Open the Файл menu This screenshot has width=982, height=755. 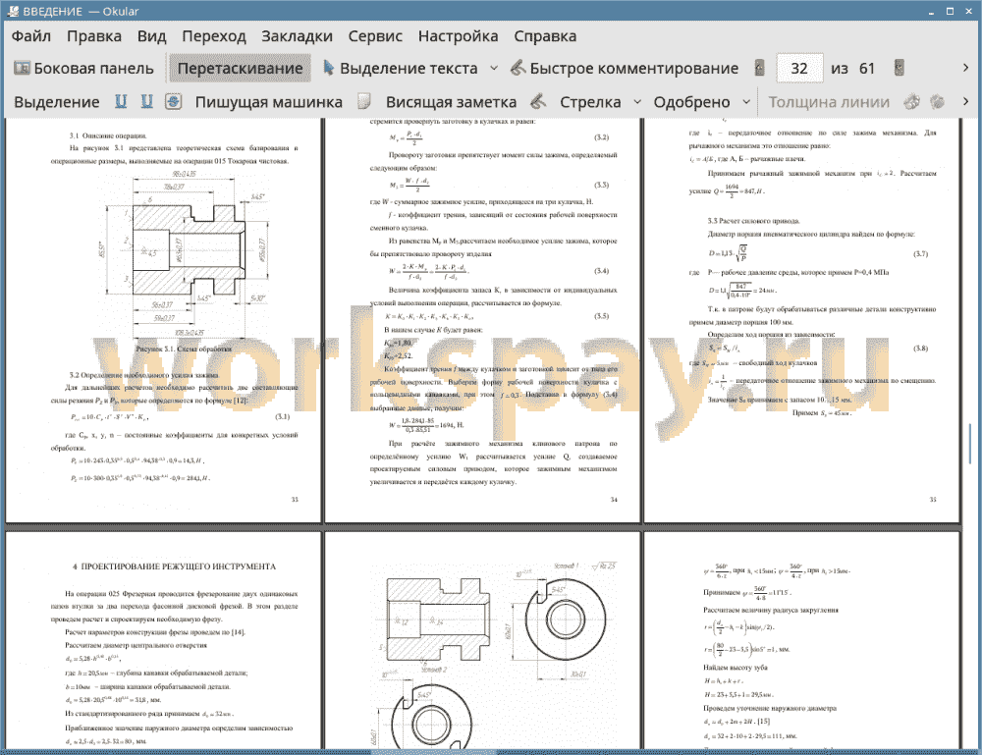[x=31, y=36]
